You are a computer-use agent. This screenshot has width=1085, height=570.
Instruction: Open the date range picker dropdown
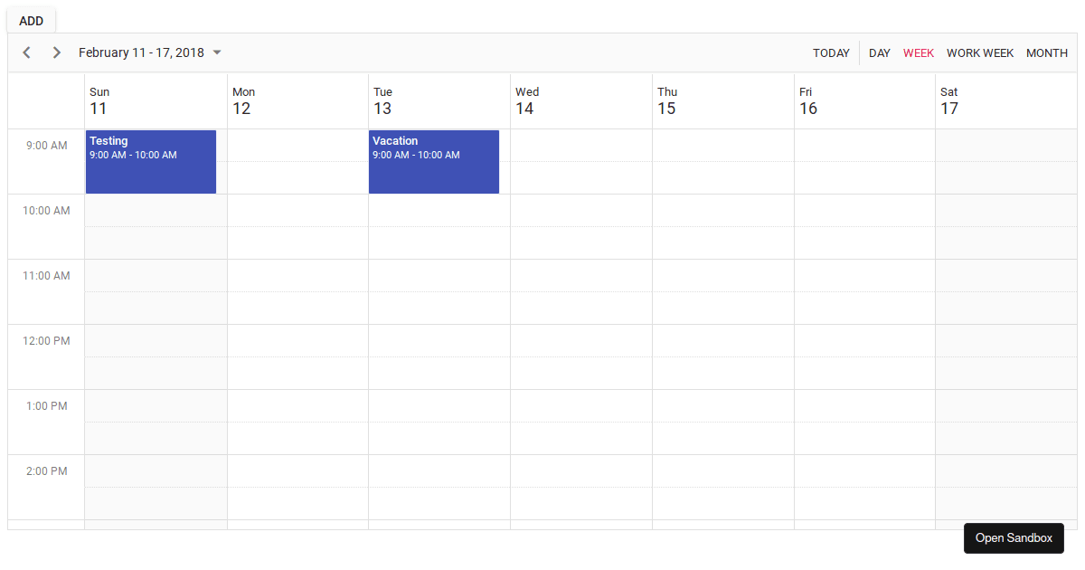pyautogui.click(x=150, y=52)
